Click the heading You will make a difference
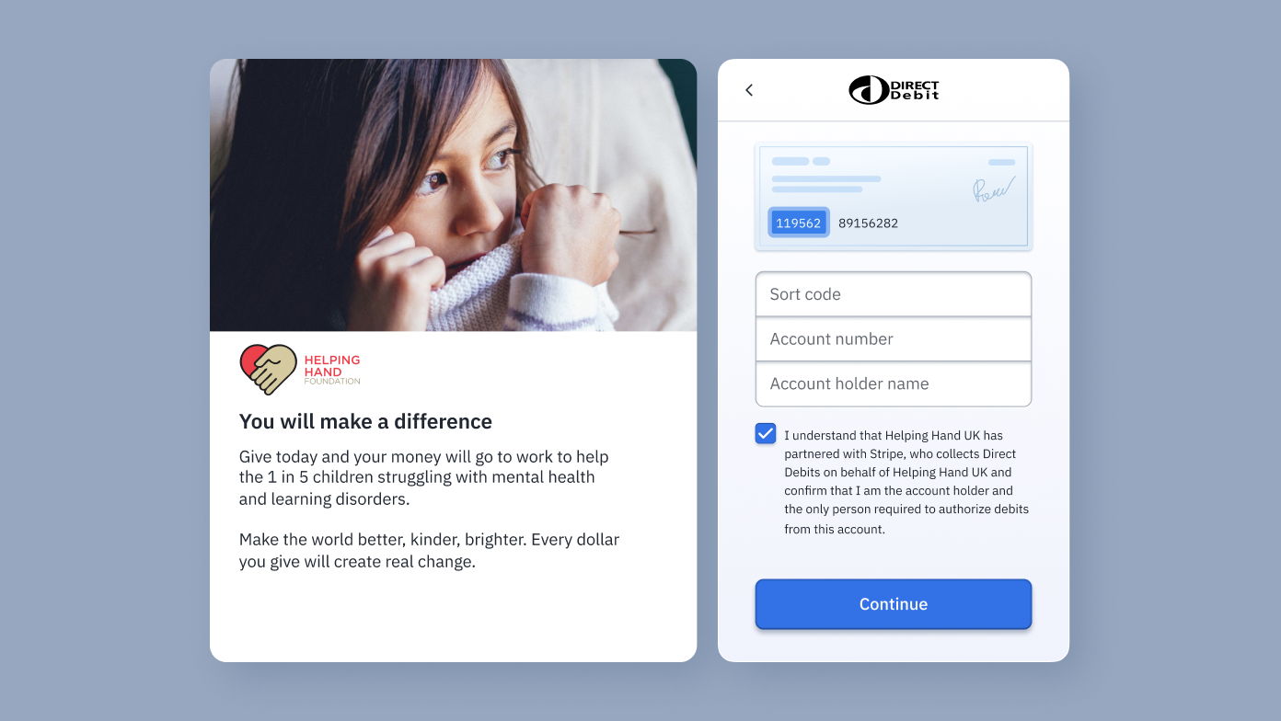The height and width of the screenshot is (721, 1281). click(364, 421)
